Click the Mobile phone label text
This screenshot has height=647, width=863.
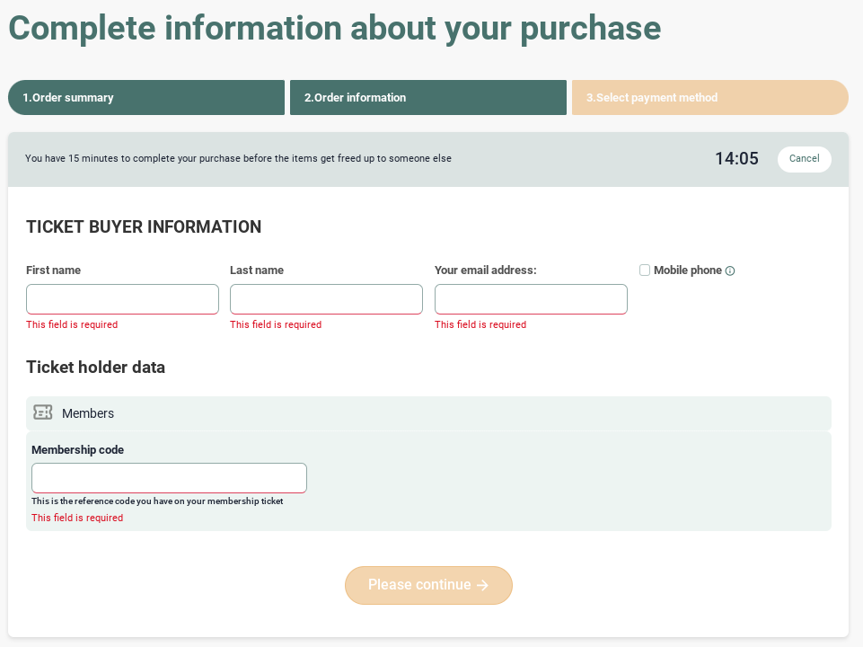click(x=687, y=270)
